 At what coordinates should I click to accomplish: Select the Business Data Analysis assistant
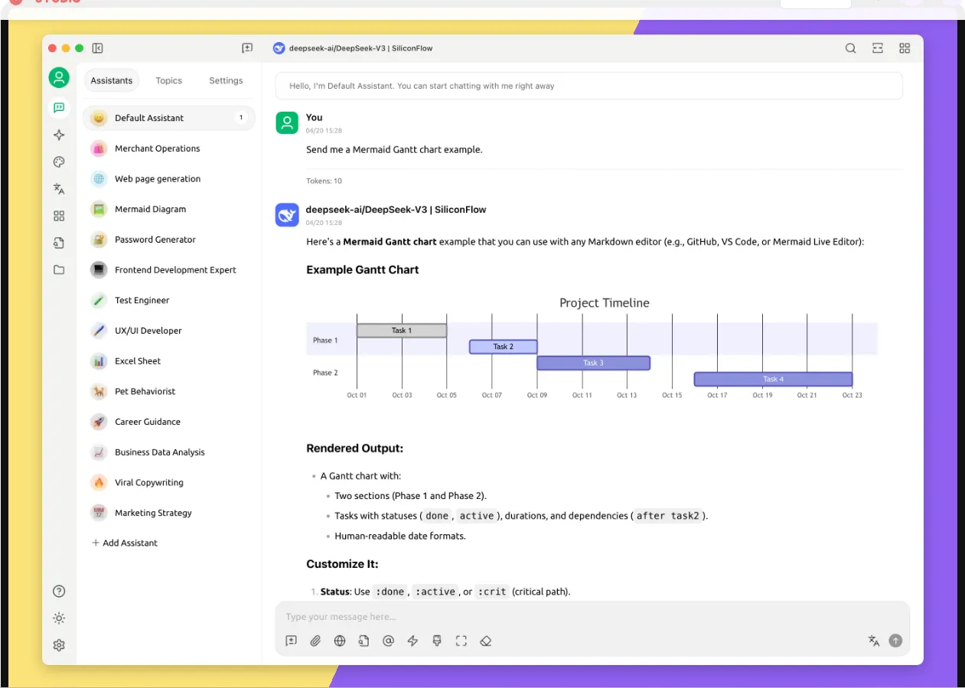pyautogui.click(x=169, y=452)
